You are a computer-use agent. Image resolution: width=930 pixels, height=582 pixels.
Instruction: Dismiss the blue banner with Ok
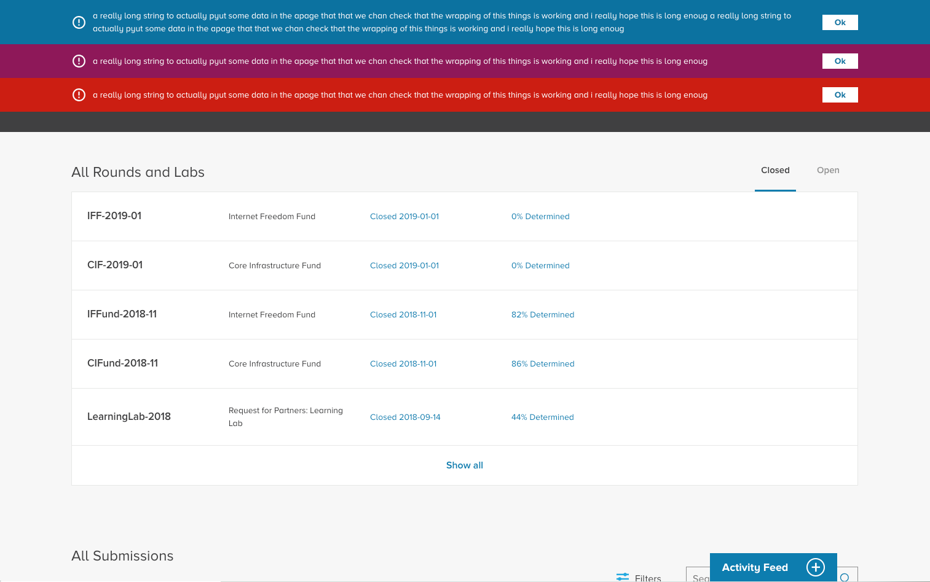click(x=840, y=22)
